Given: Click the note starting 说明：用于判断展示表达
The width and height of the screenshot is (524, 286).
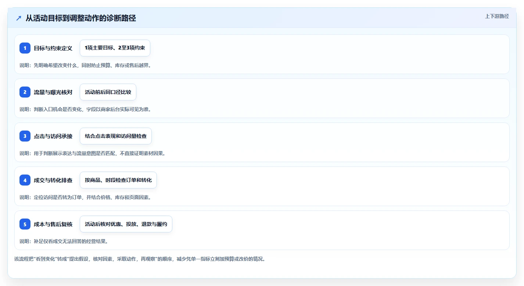Looking at the screenshot, I should (x=93, y=153).
